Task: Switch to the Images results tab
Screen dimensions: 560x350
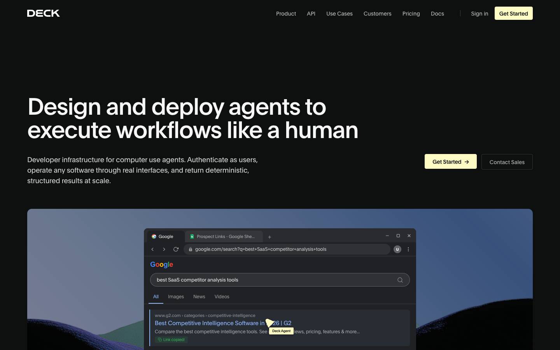Action: (x=176, y=297)
